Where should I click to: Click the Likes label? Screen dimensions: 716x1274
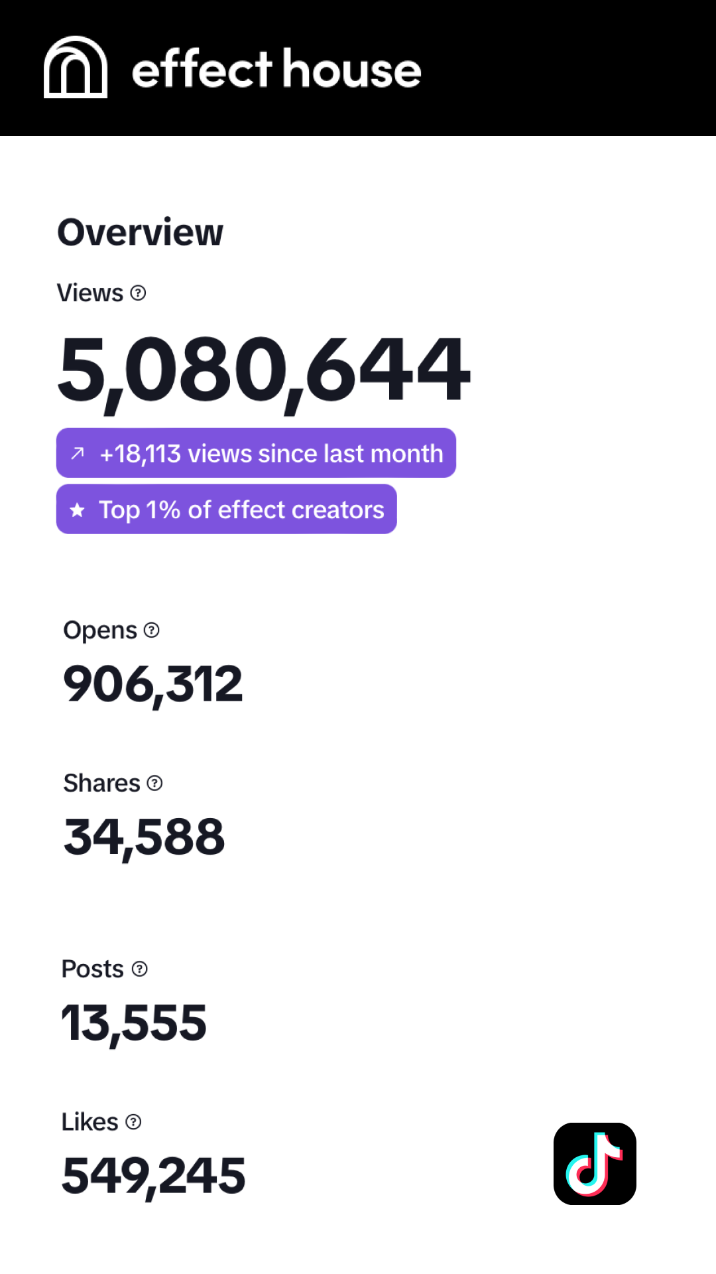click(90, 1121)
